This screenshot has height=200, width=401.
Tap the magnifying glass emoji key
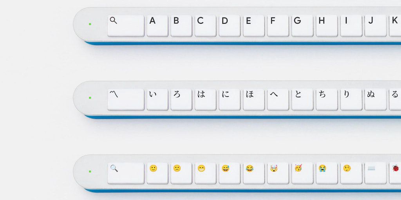click(x=126, y=173)
